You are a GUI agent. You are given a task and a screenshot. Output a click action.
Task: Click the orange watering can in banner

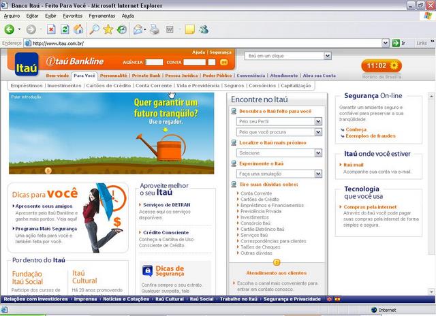[x=162, y=148]
